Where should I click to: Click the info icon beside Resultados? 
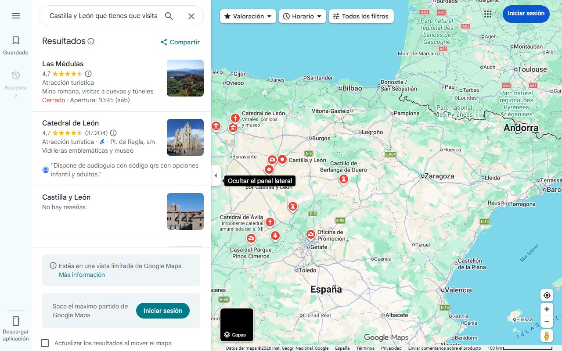click(x=91, y=41)
